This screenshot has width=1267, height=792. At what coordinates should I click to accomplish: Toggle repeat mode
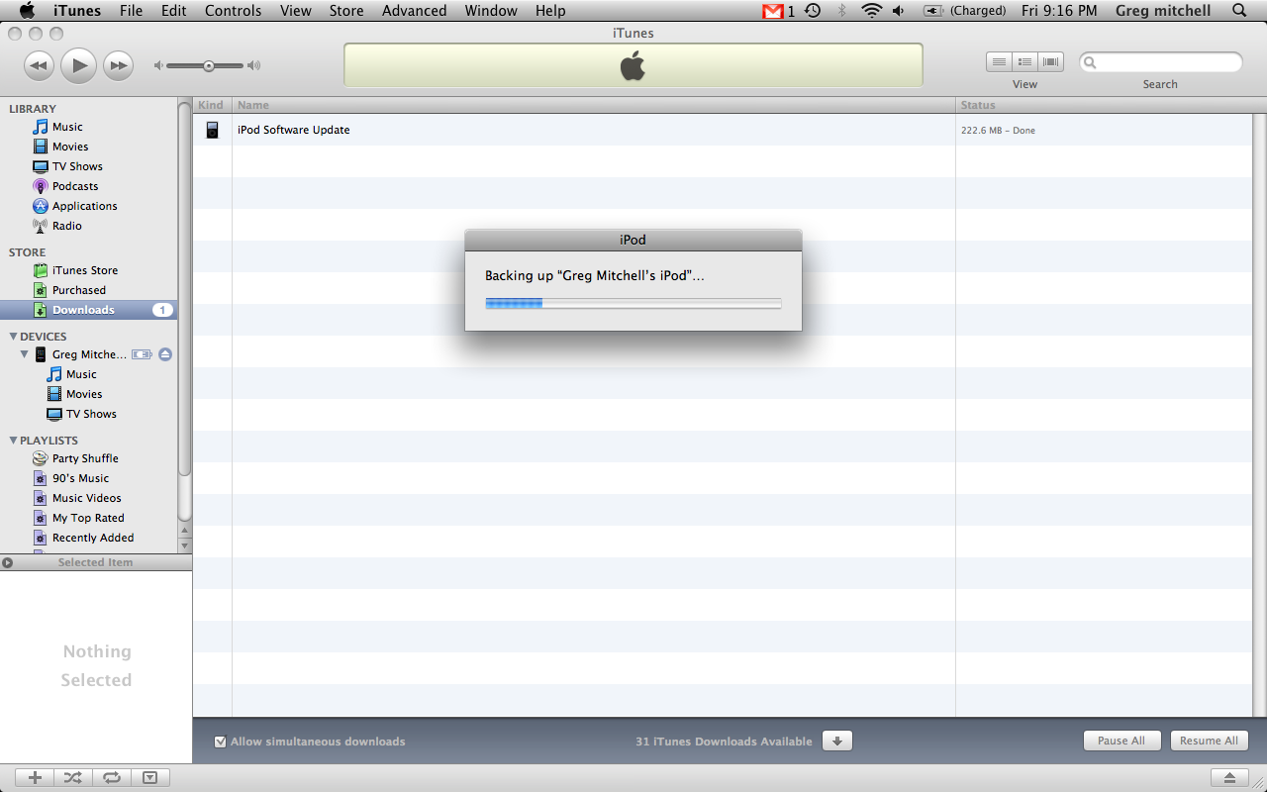pyautogui.click(x=111, y=778)
